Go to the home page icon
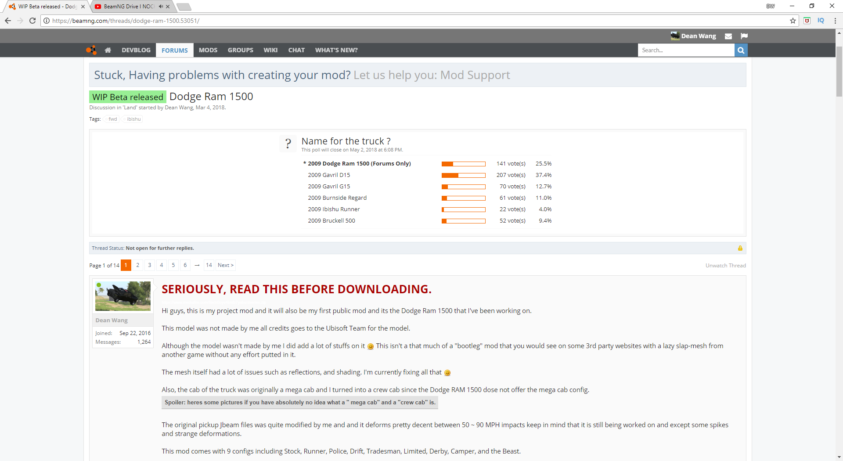Viewport: 843px width, 461px height. (108, 50)
